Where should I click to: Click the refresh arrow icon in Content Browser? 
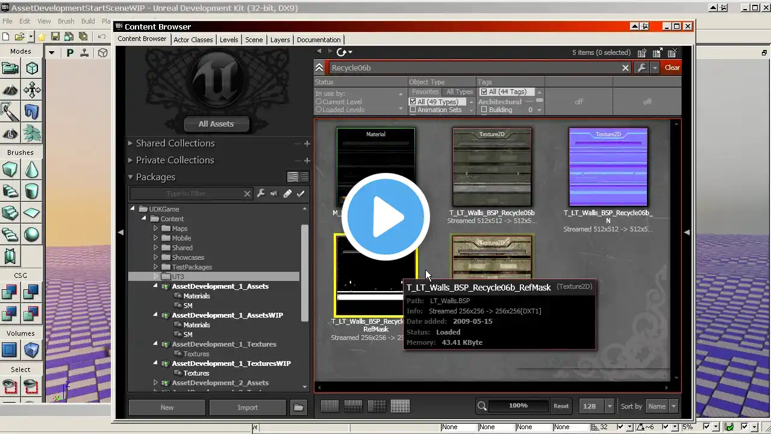tap(342, 52)
